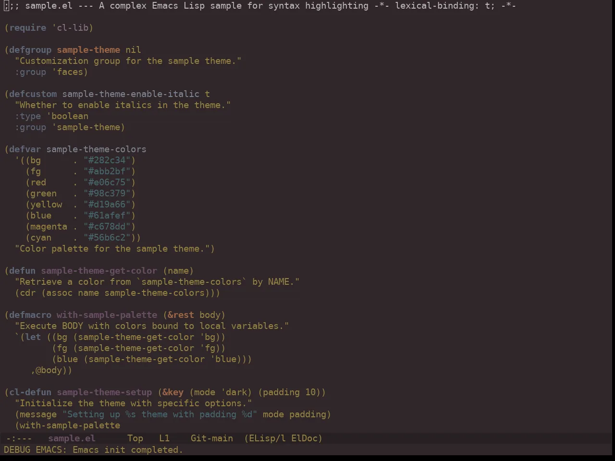This screenshot has height=461, width=615.
Task: Click the Top position indicator in mode line
Action: tap(135, 438)
